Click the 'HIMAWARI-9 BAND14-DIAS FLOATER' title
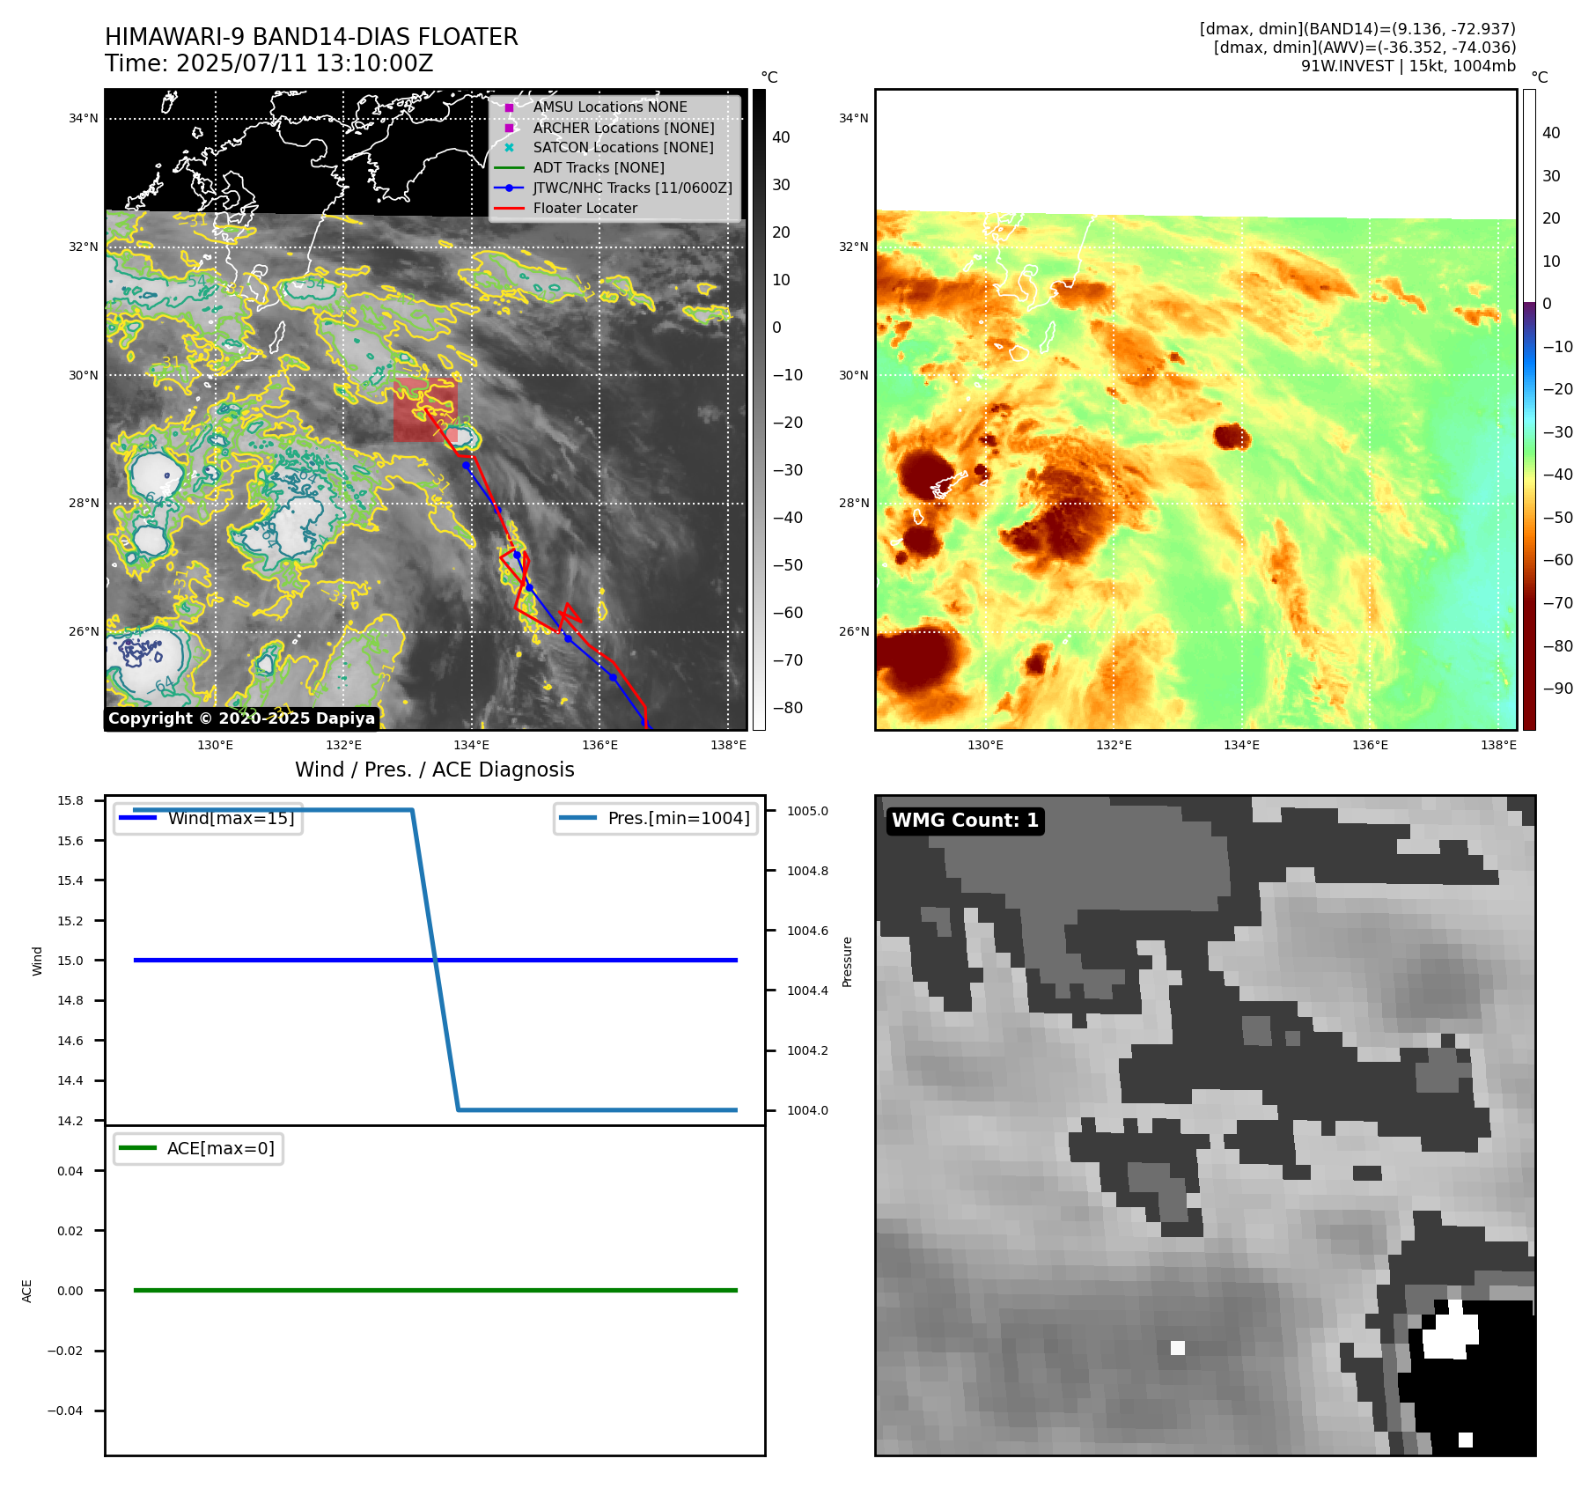This screenshot has width=1596, height=1488. tap(312, 37)
